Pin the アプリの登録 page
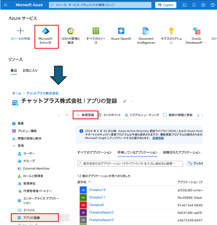 [125, 101]
